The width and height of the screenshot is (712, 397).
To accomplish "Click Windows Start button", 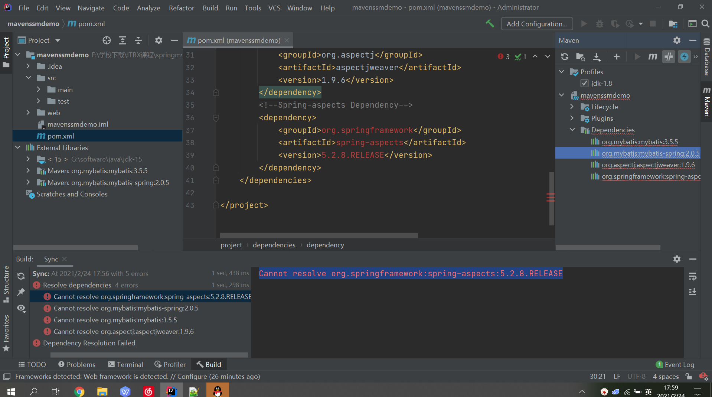I will click(x=11, y=391).
